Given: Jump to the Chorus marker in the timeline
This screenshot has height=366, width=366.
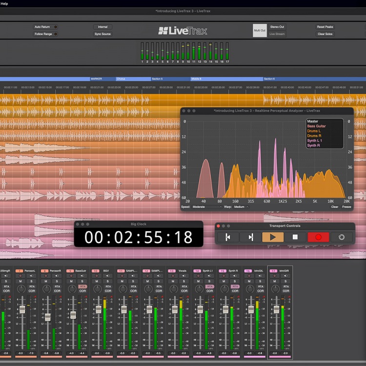Looking at the screenshot, I should tap(133, 79).
